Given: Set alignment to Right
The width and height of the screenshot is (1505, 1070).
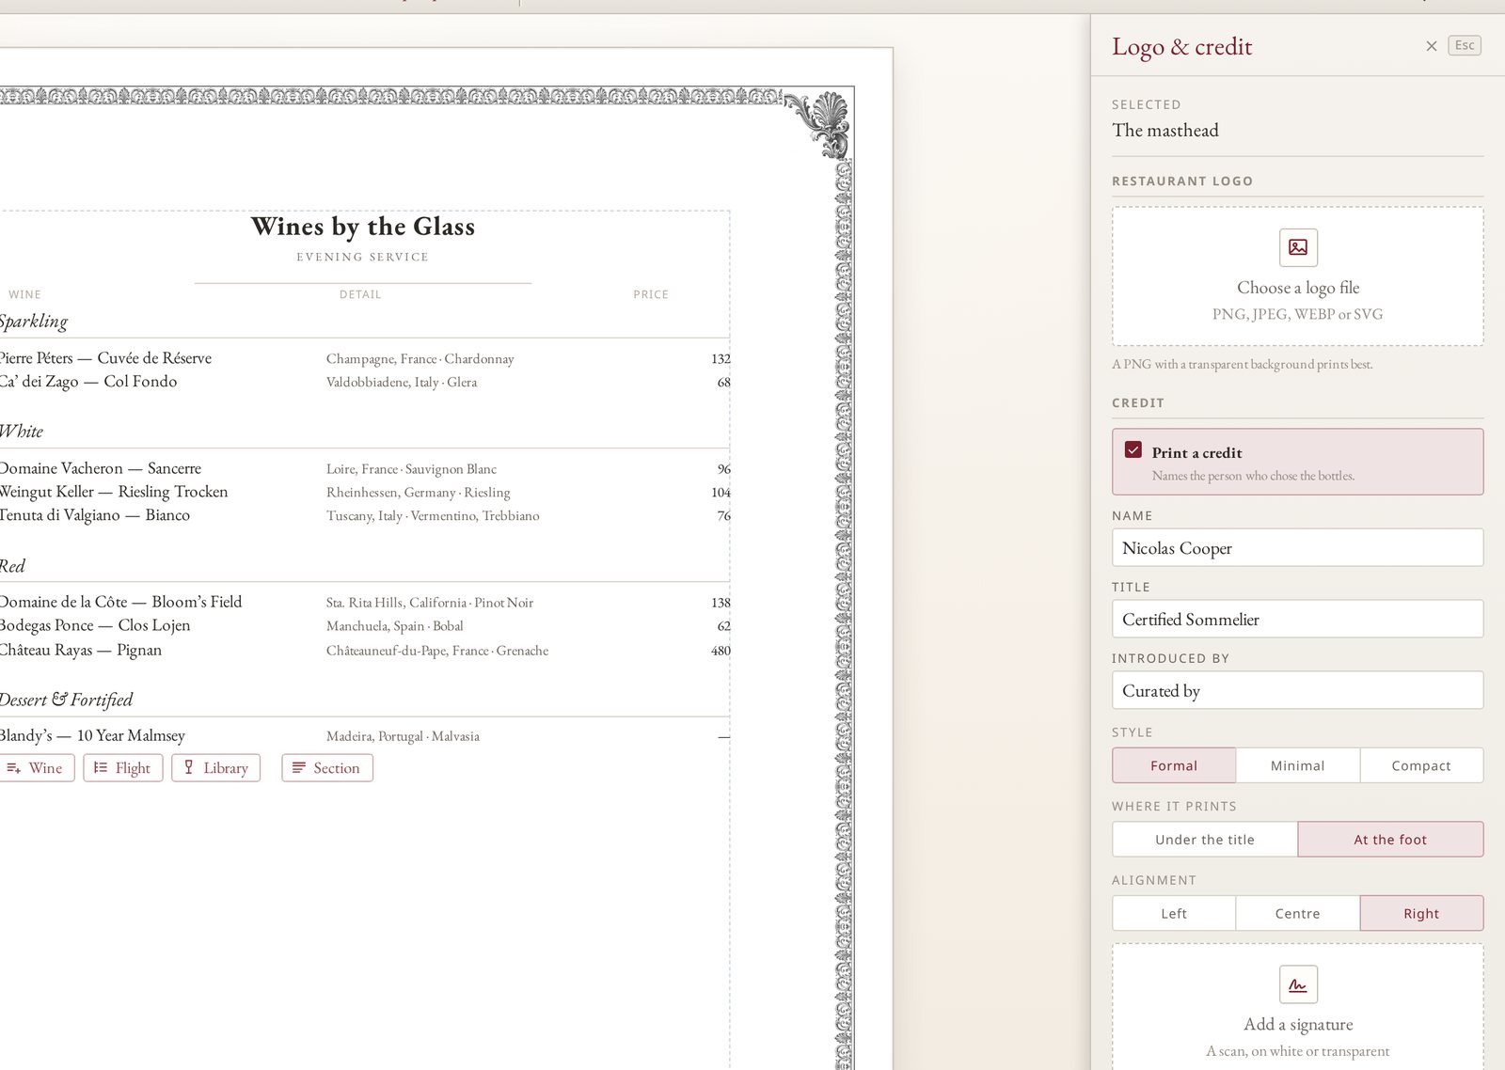Looking at the screenshot, I should pyautogui.click(x=1421, y=913).
